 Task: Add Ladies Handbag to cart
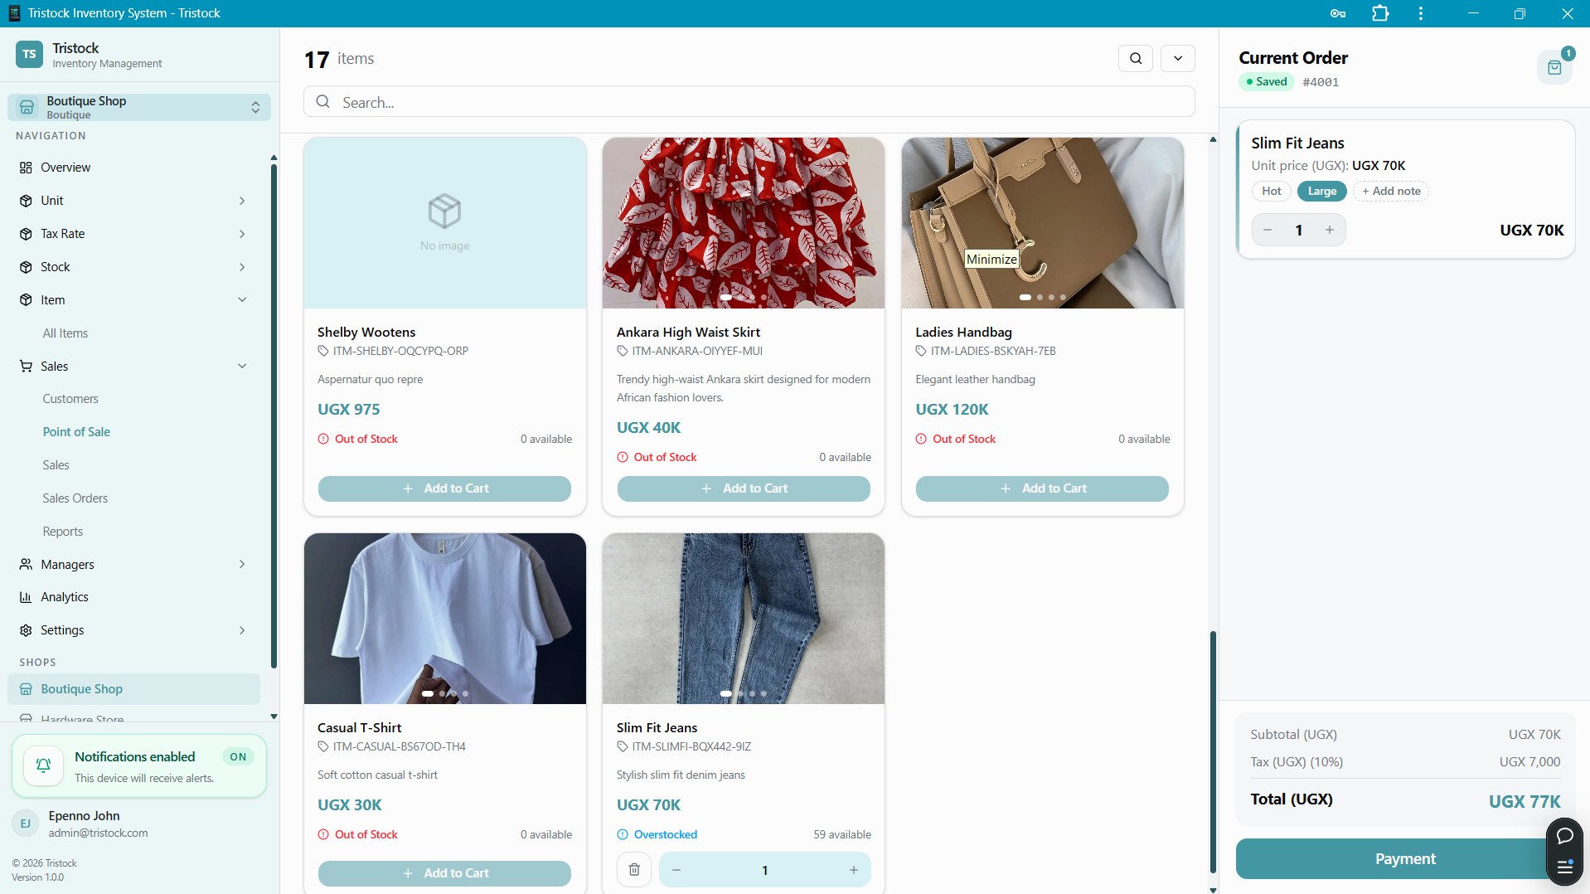click(1042, 488)
